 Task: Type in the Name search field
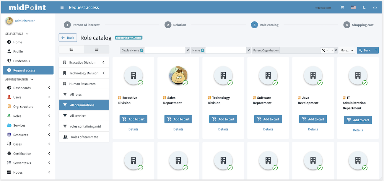[x=226, y=50]
